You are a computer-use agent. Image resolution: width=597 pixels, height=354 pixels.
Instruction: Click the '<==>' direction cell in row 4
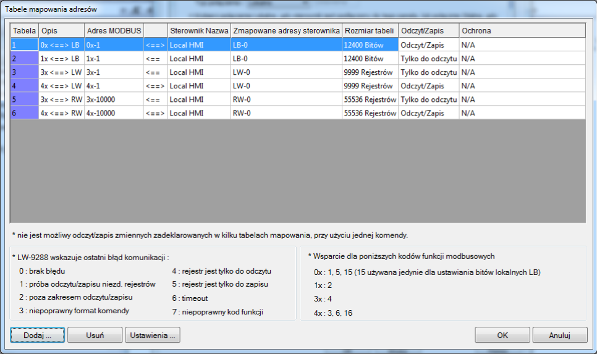[x=155, y=86]
